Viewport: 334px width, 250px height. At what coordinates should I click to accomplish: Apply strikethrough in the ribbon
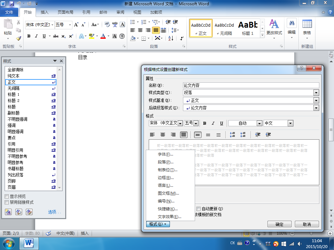(x=56, y=36)
